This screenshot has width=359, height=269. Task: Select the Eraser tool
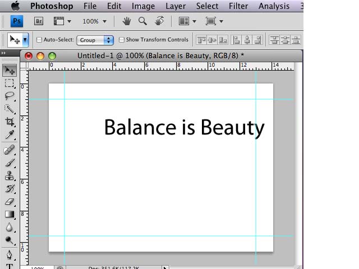click(x=10, y=202)
